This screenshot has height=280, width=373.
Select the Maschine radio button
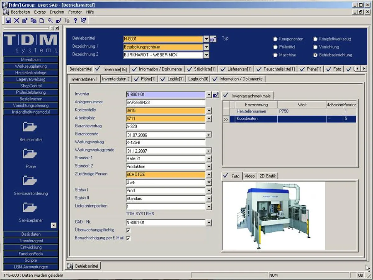pyautogui.click(x=275, y=55)
